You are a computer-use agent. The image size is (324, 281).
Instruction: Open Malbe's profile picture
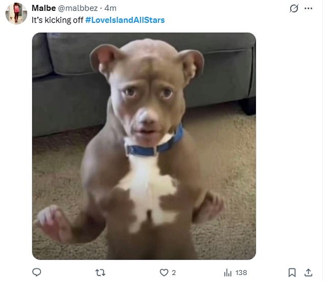(x=16, y=13)
